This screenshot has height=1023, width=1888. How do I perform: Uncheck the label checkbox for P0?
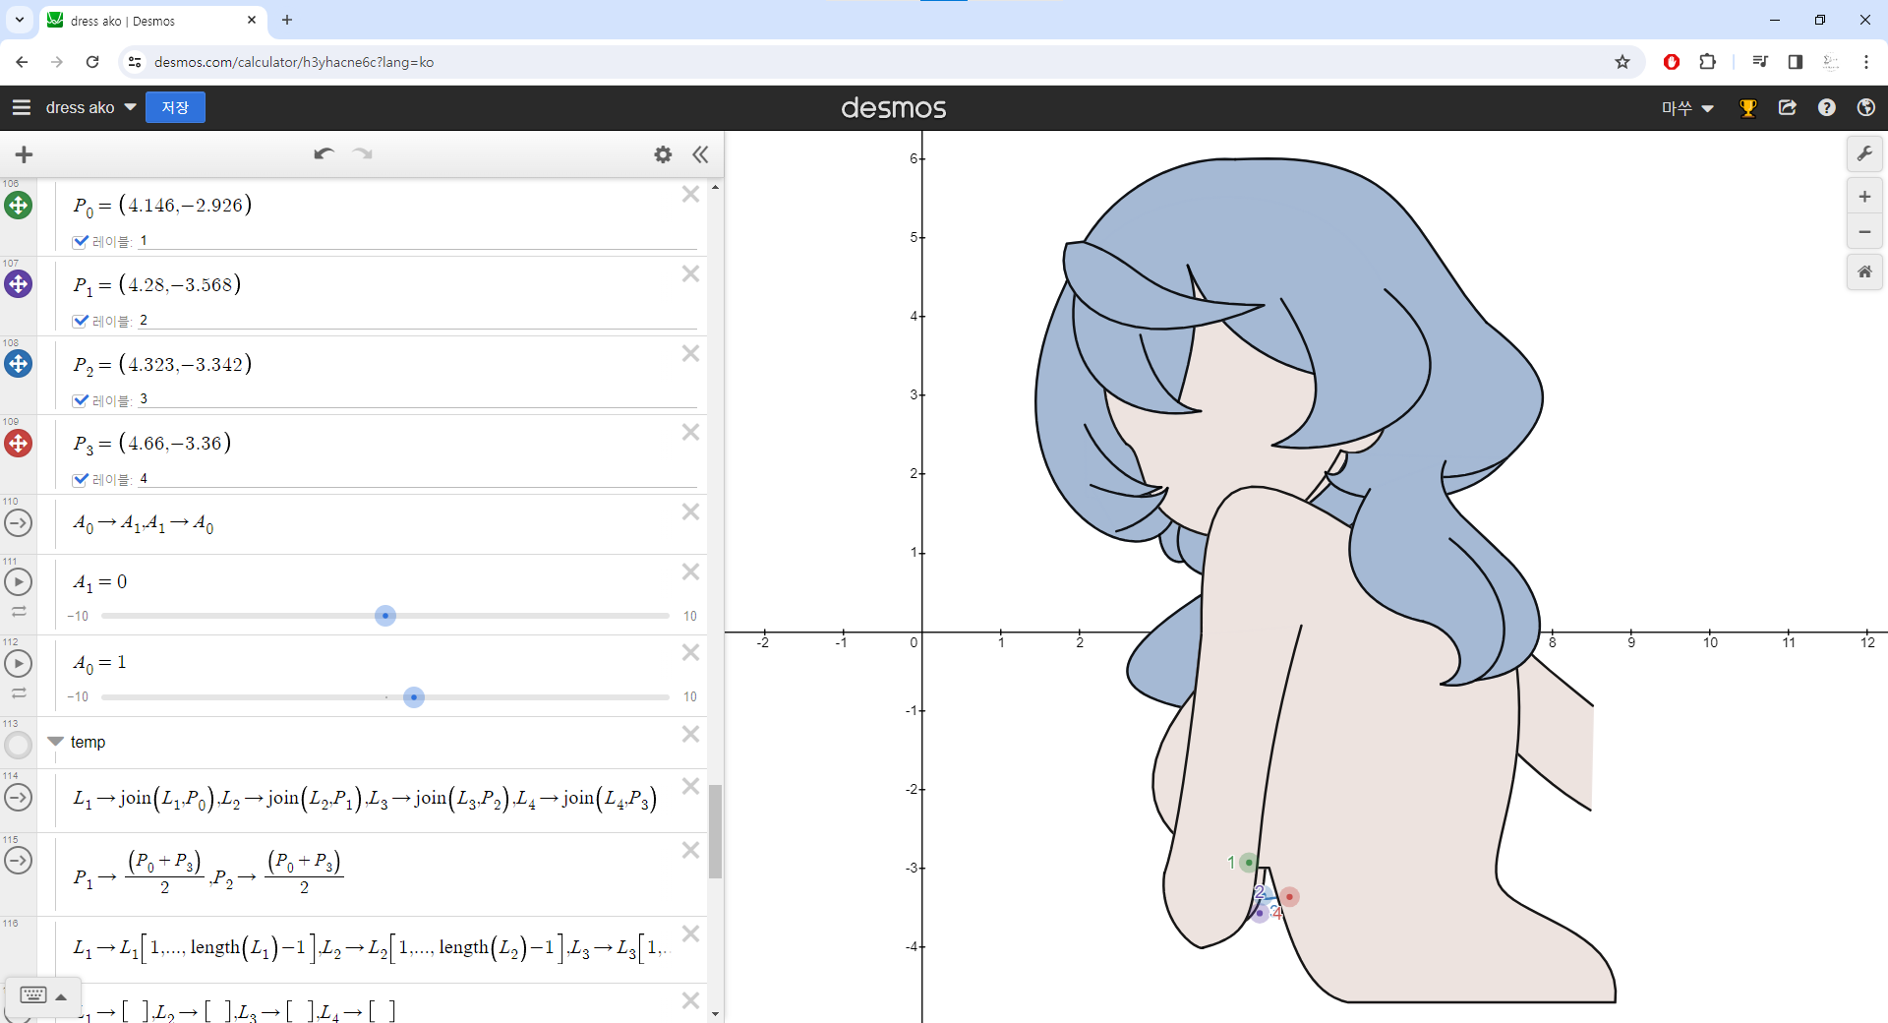click(81, 241)
